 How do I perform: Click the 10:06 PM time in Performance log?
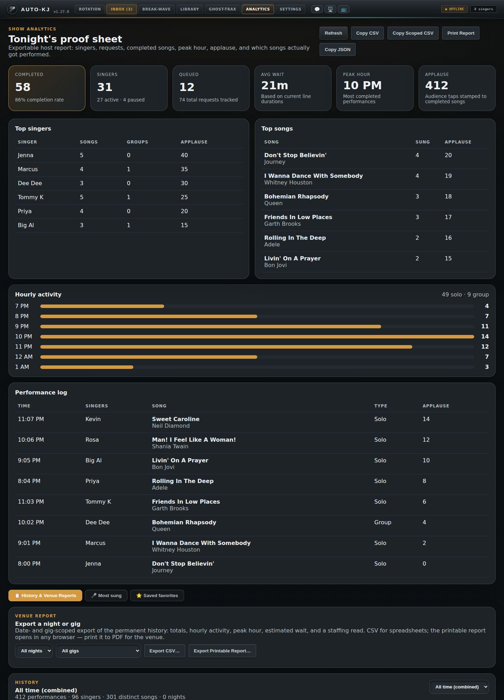click(31, 440)
